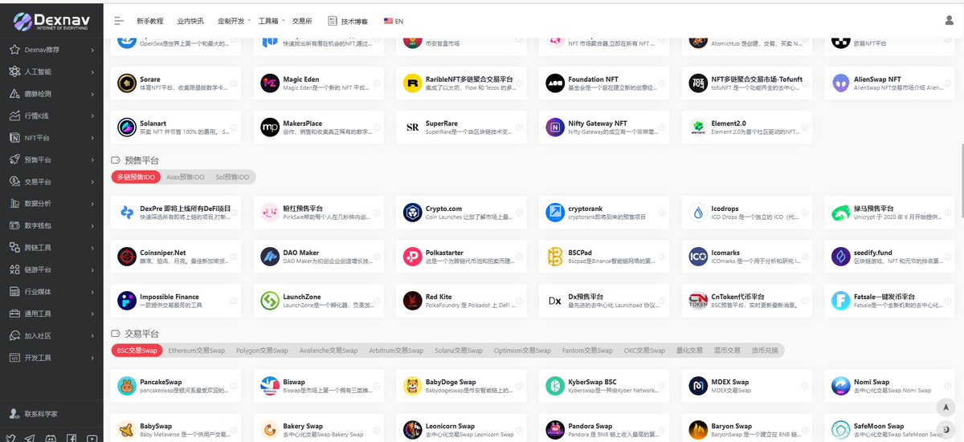The width and height of the screenshot is (964, 442).
Task: Expand the 跨链工具 sidebar chevron
Action: pos(93,248)
